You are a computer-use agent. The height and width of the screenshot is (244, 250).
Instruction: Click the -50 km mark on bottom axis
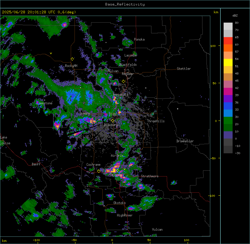74,240
